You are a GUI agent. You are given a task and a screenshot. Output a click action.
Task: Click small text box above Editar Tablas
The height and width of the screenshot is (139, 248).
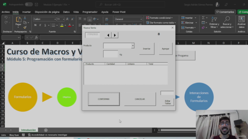click(x=167, y=93)
